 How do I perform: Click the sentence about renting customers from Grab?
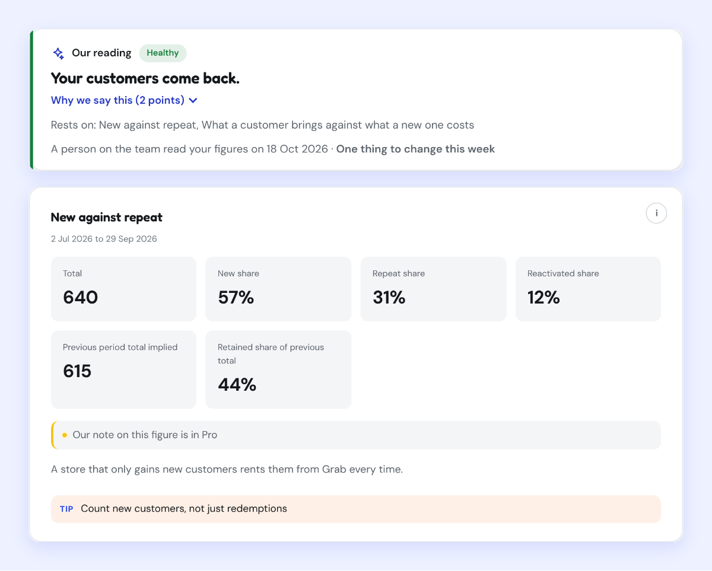coord(227,470)
